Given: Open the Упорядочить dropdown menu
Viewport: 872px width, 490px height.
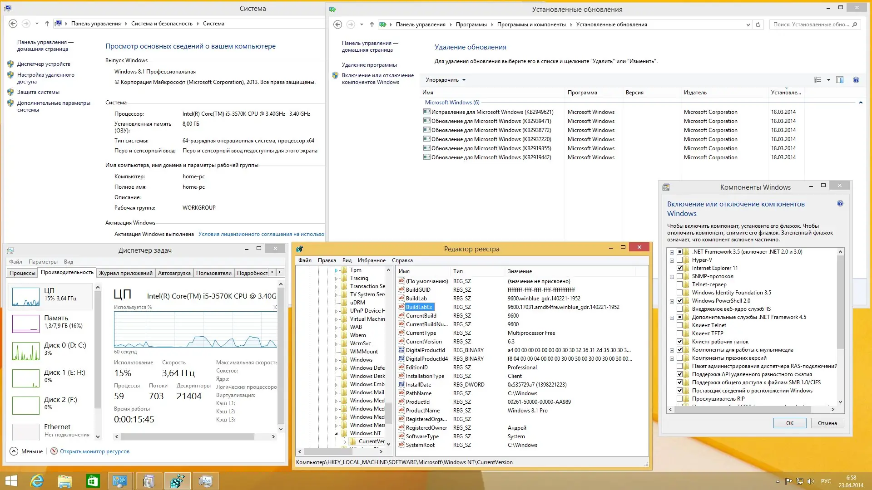Looking at the screenshot, I should pos(444,79).
